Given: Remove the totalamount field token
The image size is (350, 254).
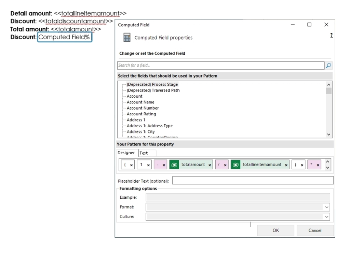Looking at the screenshot, I should click(210, 165).
